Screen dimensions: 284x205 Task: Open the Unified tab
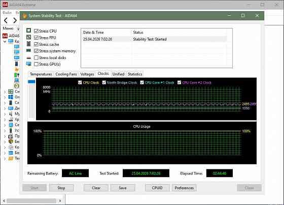coord(118,74)
